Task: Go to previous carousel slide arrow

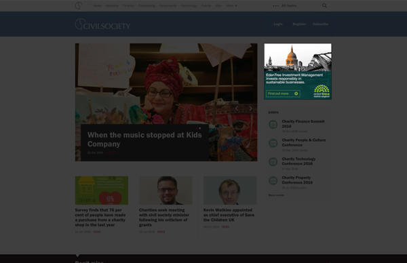Action: [x=237, y=108]
